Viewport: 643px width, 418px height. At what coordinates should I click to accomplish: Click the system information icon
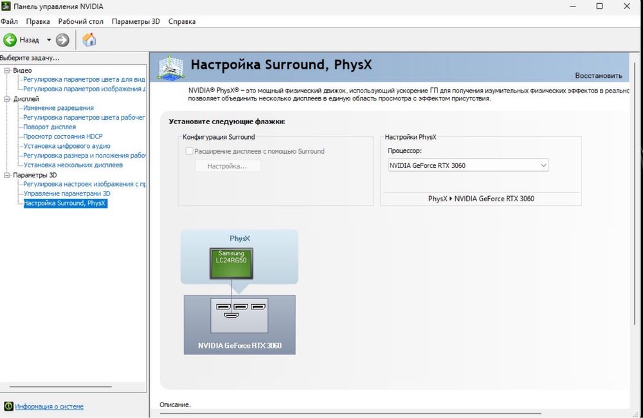tap(8, 406)
